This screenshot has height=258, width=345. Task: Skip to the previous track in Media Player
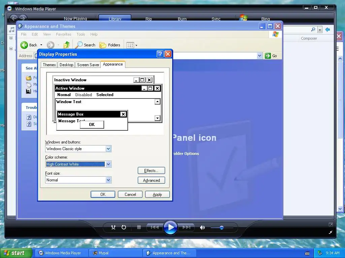coord(155,227)
